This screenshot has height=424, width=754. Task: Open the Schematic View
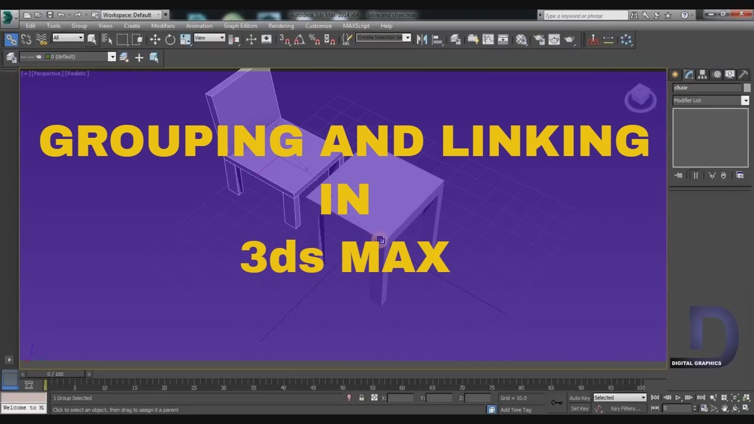pos(503,39)
